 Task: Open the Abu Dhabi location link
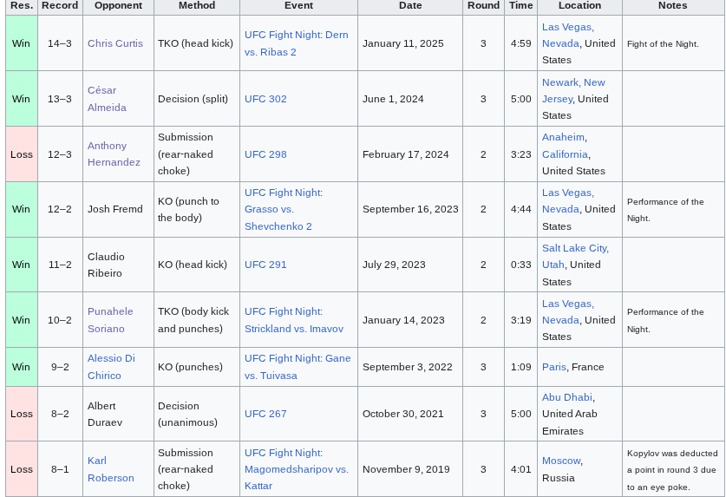(x=567, y=397)
